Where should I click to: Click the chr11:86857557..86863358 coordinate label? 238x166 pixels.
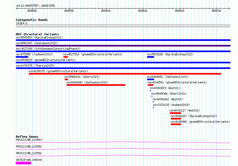click(x=35, y=6)
